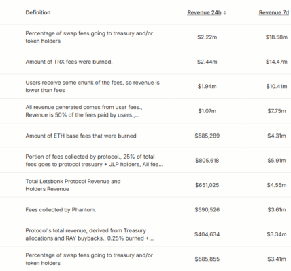Screen dimensions: 291x271
Task: Expand the truncated 'All revenue generated' definition
Action: (x=84, y=111)
